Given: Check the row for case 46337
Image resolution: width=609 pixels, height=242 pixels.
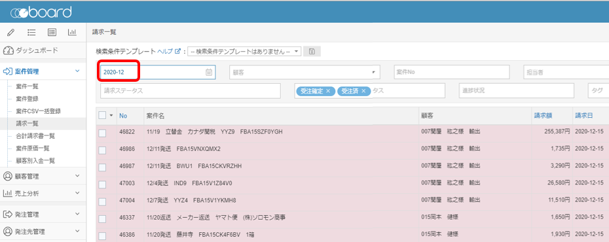Looking at the screenshot, I should pos(102,218).
